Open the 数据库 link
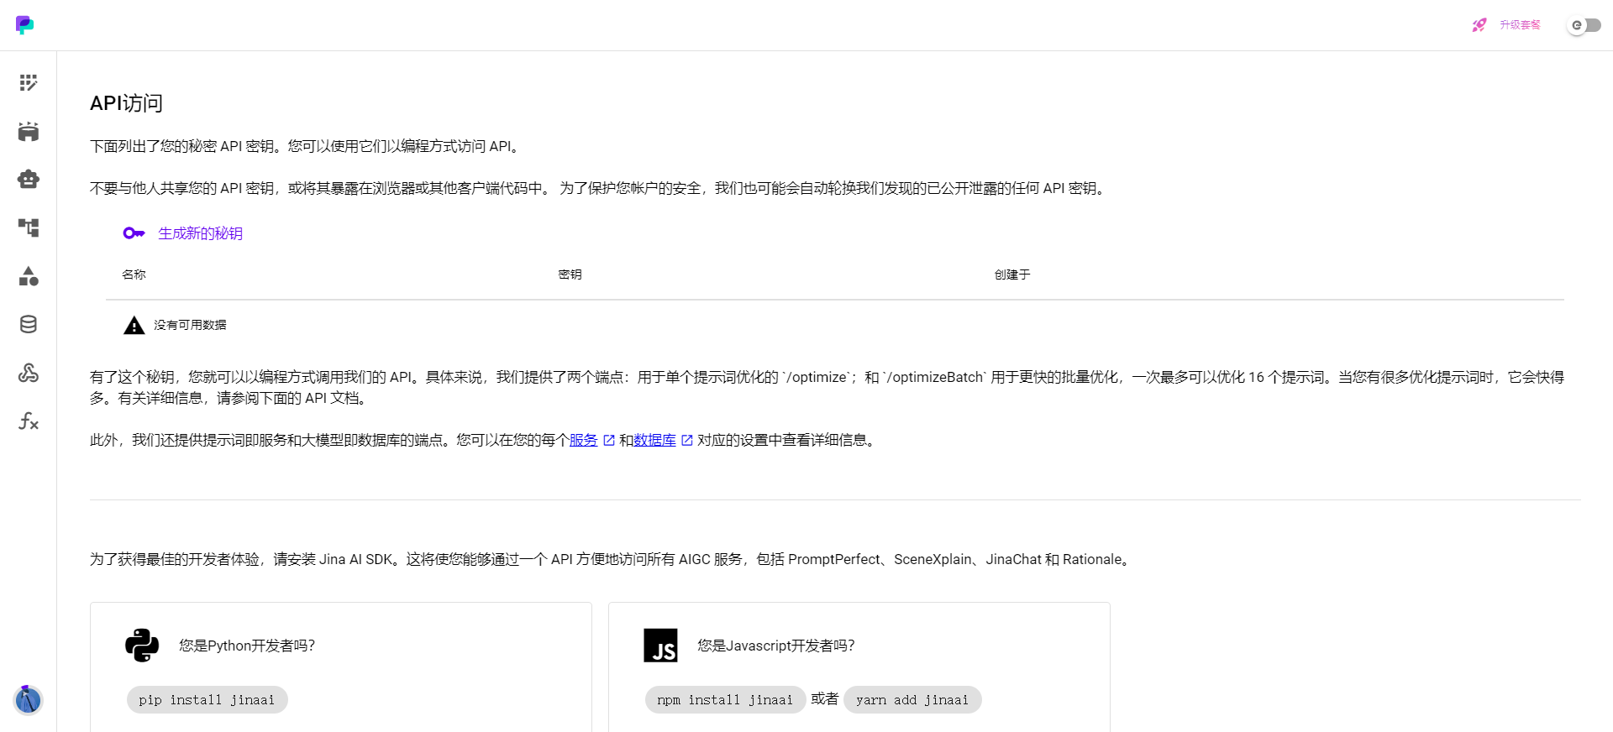This screenshot has width=1613, height=732. (x=654, y=440)
